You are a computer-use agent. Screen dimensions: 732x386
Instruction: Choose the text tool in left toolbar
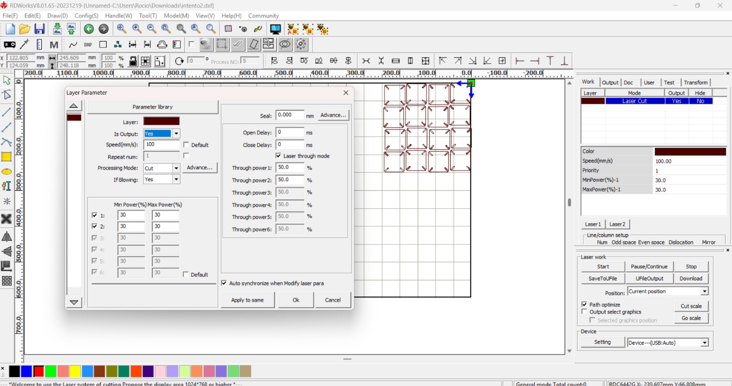pyautogui.click(x=6, y=186)
